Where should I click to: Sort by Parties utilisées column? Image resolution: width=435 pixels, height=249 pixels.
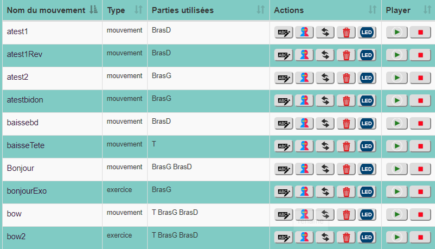pos(260,10)
